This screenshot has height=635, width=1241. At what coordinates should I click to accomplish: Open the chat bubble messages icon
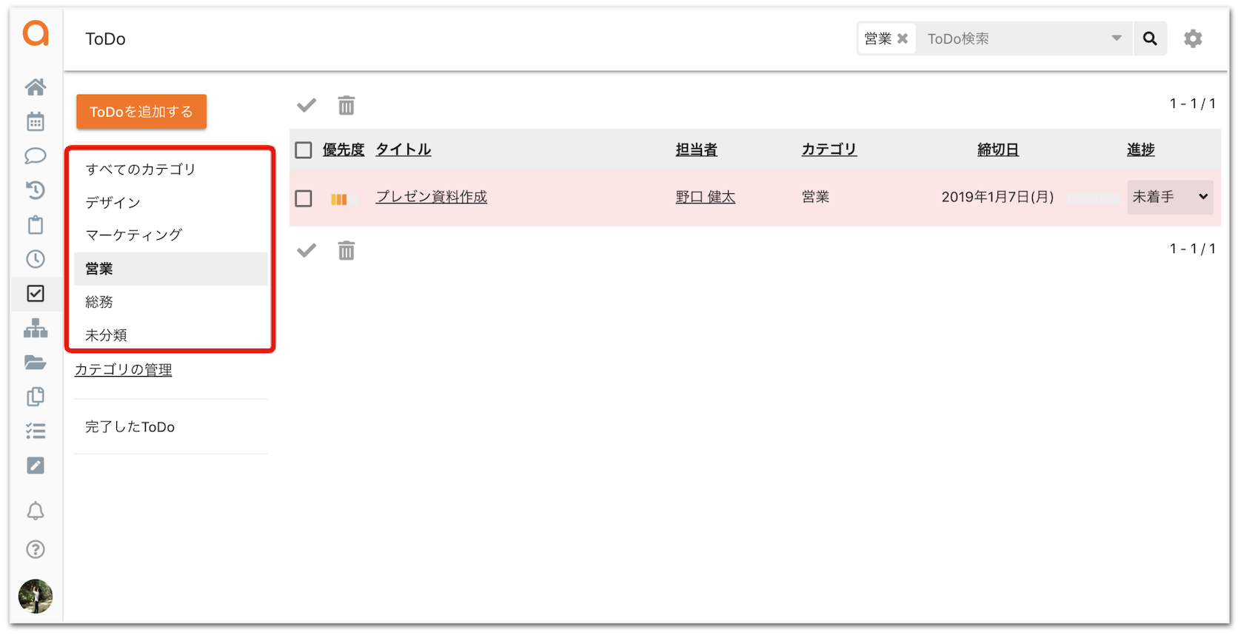tap(36, 156)
